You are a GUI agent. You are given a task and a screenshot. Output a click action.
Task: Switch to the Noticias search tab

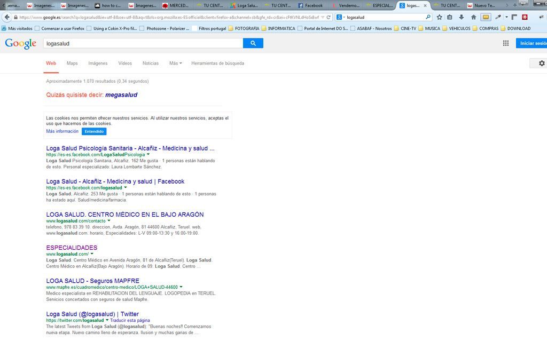[150, 63]
